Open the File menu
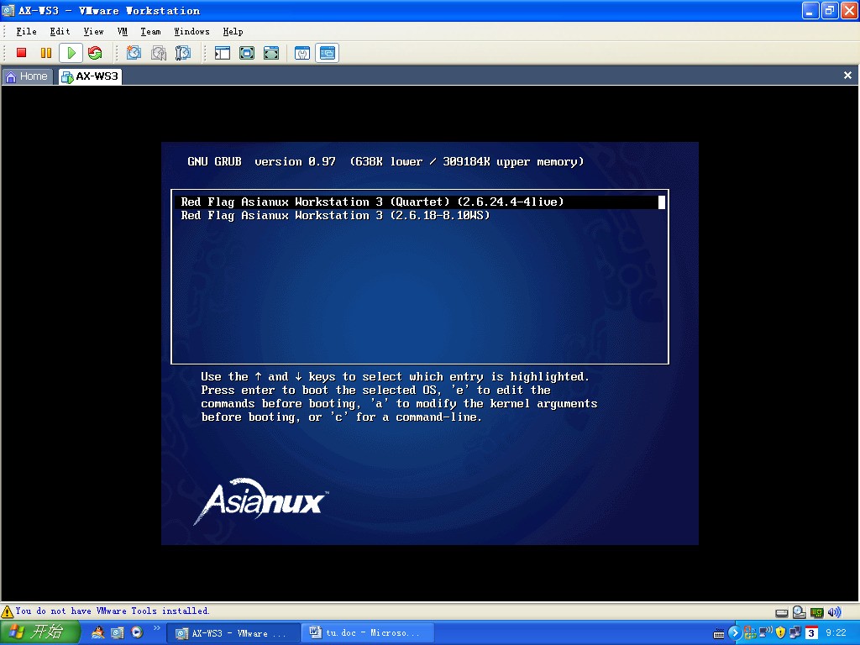The image size is (860, 645). point(26,31)
